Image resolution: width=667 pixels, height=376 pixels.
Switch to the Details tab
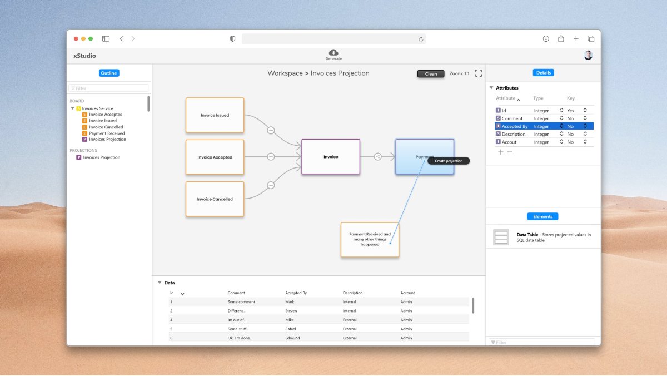point(543,72)
